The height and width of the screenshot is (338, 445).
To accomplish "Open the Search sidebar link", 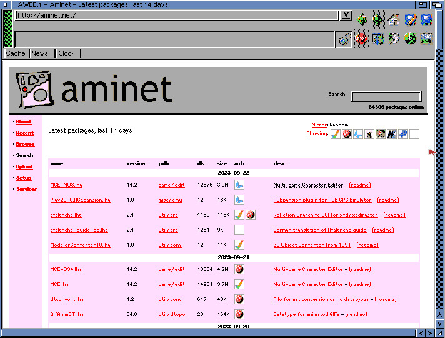I will (x=24, y=155).
